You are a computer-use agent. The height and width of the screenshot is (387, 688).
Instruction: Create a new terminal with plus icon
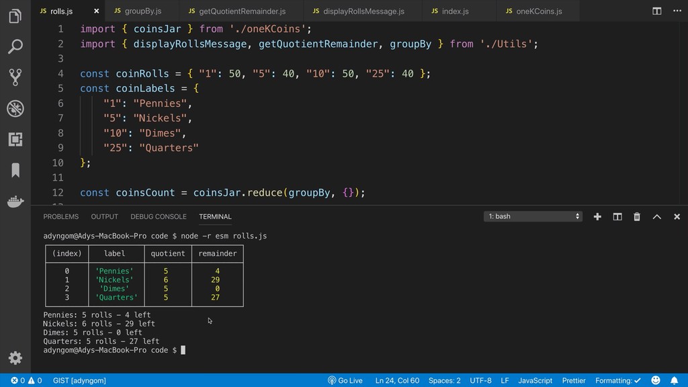pos(597,217)
